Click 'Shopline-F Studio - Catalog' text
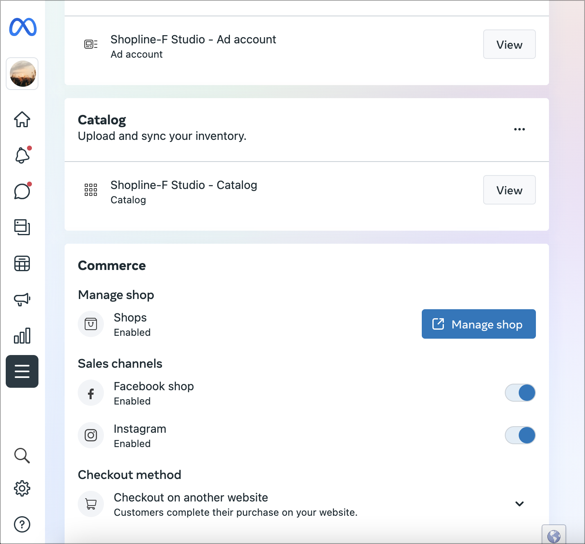 click(x=184, y=185)
